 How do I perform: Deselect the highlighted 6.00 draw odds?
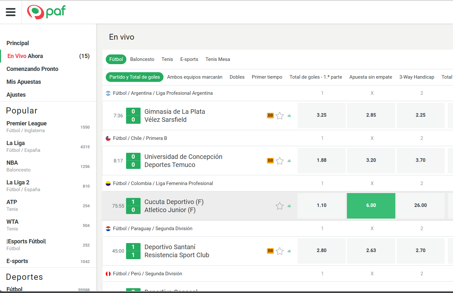pyautogui.click(x=371, y=206)
